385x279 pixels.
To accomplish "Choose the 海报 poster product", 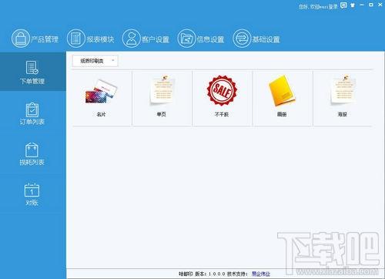I will click(343, 98).
